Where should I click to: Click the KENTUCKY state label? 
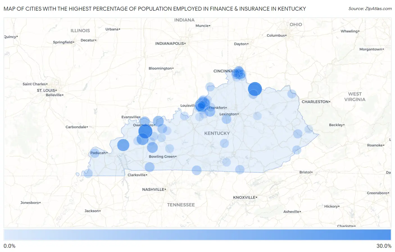click(217, 133)
